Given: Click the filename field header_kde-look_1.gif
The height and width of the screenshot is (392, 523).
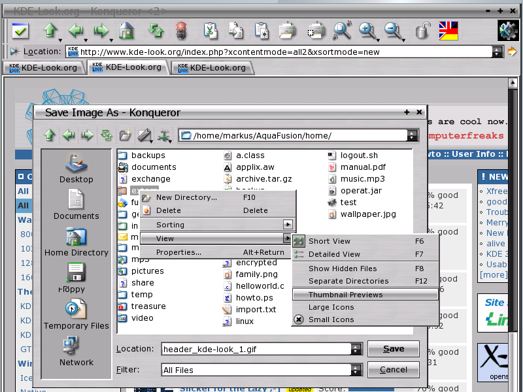Looking at the screenshot, I should (256, 349).
